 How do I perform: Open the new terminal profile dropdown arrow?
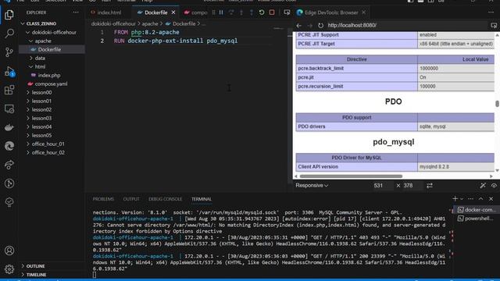[462, 199]
